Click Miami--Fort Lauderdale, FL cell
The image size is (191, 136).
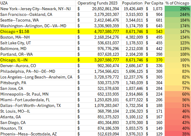(38, 100)
